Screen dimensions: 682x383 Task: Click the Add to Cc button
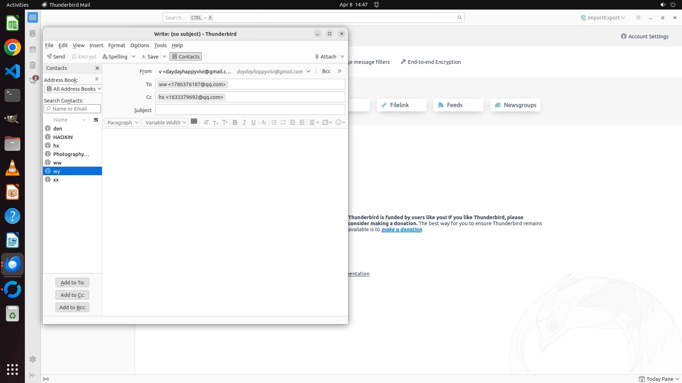(x=72, y=295)
